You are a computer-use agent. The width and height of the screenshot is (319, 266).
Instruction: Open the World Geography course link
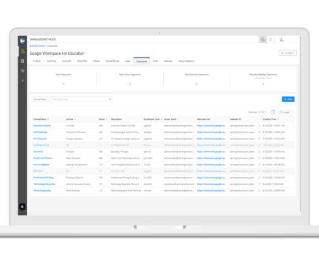tap(42, 191)
